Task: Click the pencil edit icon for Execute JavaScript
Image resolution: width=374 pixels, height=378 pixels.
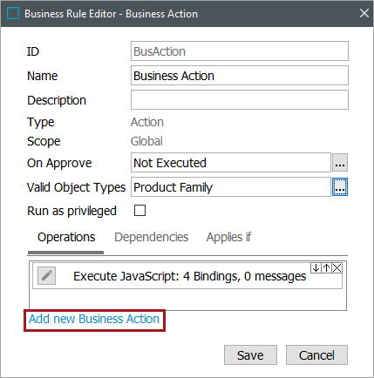Action: (46, 275)
